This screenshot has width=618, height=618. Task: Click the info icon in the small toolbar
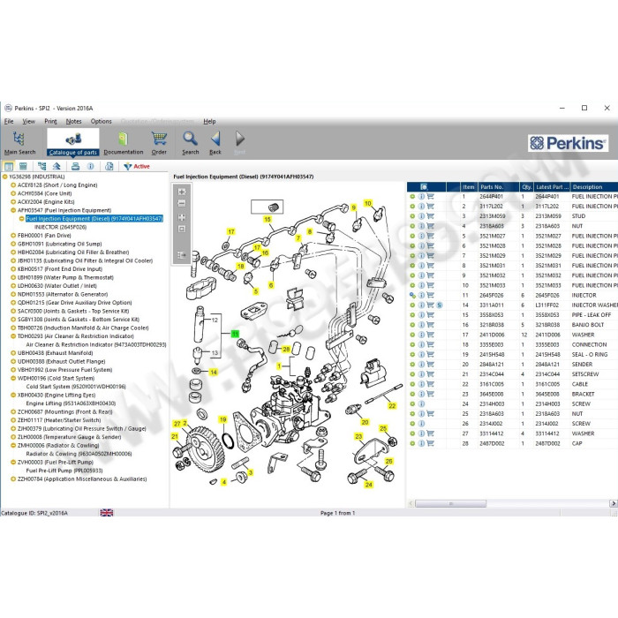point(91,166)
